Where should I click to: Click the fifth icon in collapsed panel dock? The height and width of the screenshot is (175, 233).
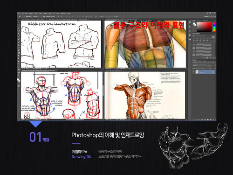coord(190,39)
